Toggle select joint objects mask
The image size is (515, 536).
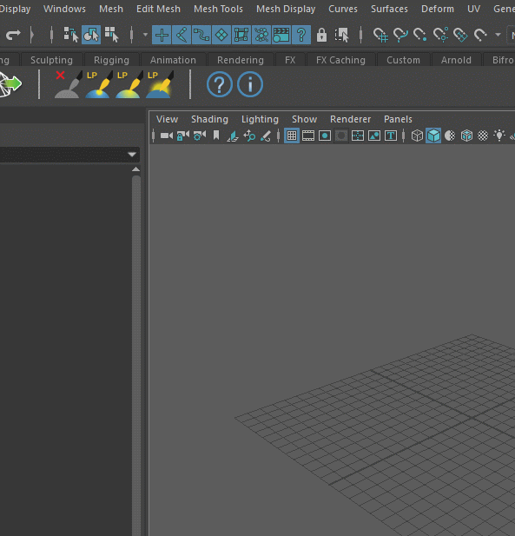click(x=182, y=35)
